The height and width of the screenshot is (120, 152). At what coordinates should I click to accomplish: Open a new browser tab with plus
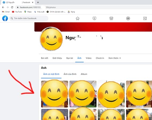(x=38, y=2)
